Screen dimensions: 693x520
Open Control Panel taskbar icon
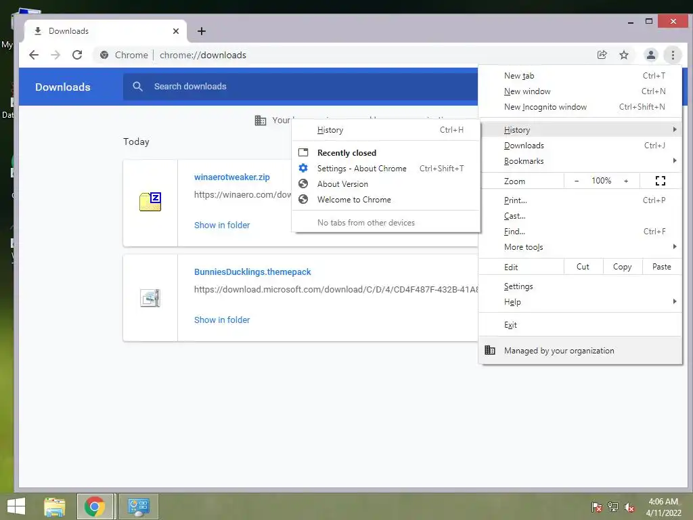139,506
